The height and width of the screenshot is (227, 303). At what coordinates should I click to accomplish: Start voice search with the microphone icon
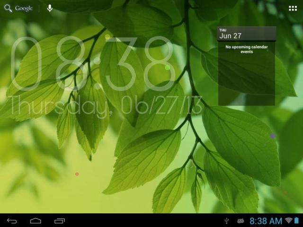50,8
